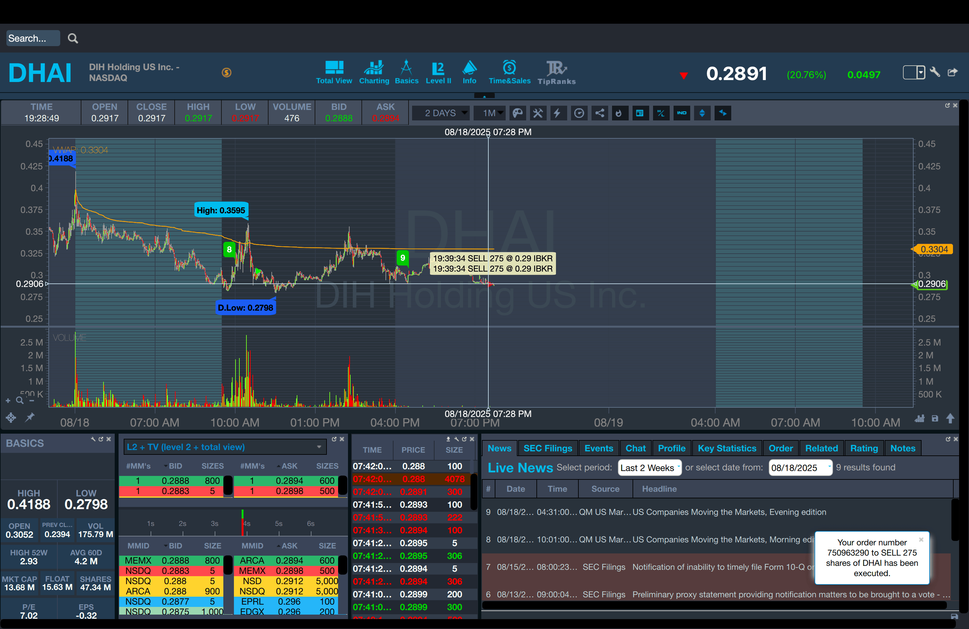Toggle the IND indicators button
Image resolution: width=969 pixels, height=629 pixels.
(x=682, y=113)
